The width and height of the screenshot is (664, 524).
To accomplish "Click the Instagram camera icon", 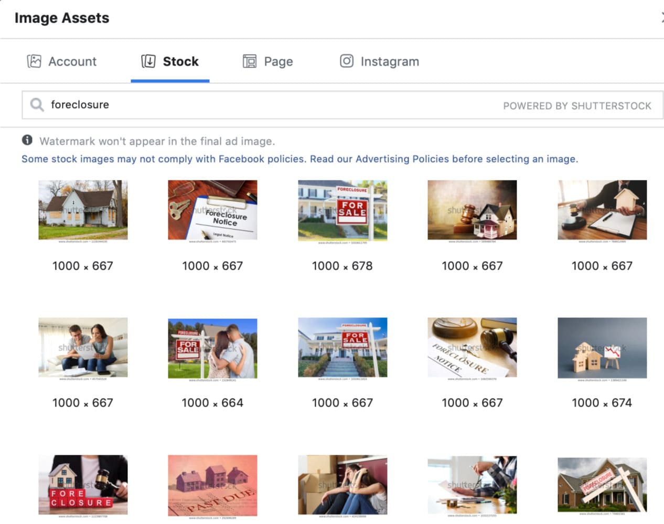I will coord(347,61).
